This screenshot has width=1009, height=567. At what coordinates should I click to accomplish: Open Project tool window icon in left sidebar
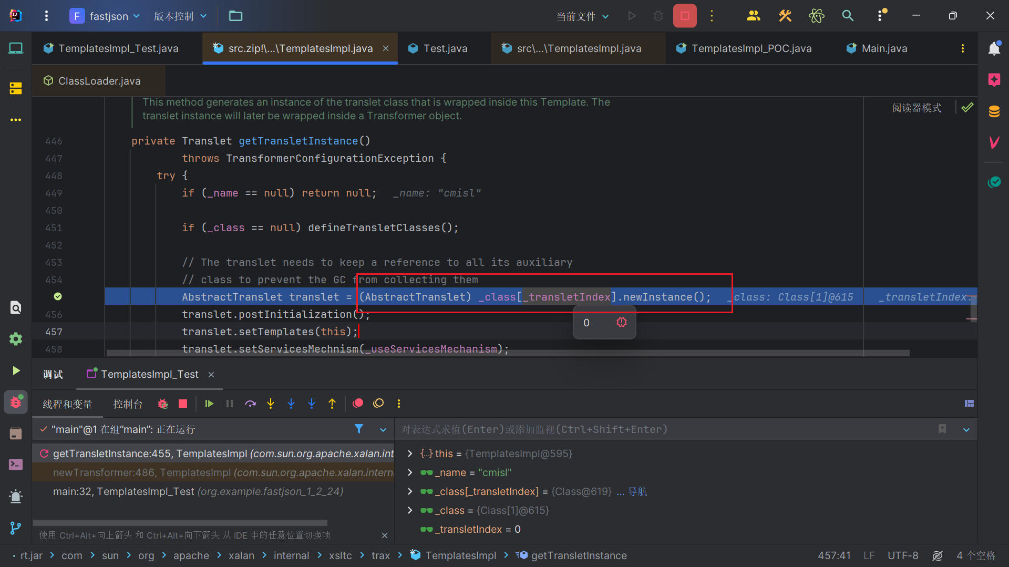tap(16, 48)
